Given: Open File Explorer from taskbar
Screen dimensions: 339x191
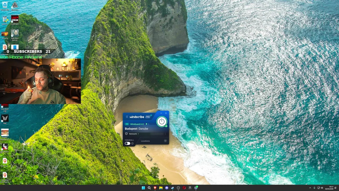Looking at the screenshot, I should point(161,188).
